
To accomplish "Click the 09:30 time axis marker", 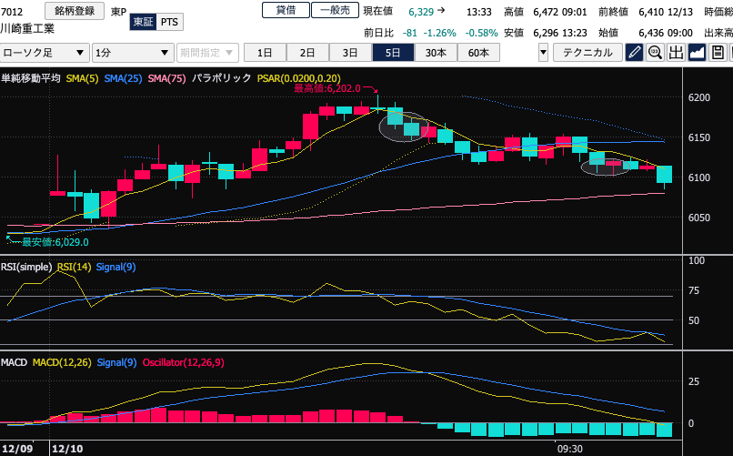I will tap(569, 449).
